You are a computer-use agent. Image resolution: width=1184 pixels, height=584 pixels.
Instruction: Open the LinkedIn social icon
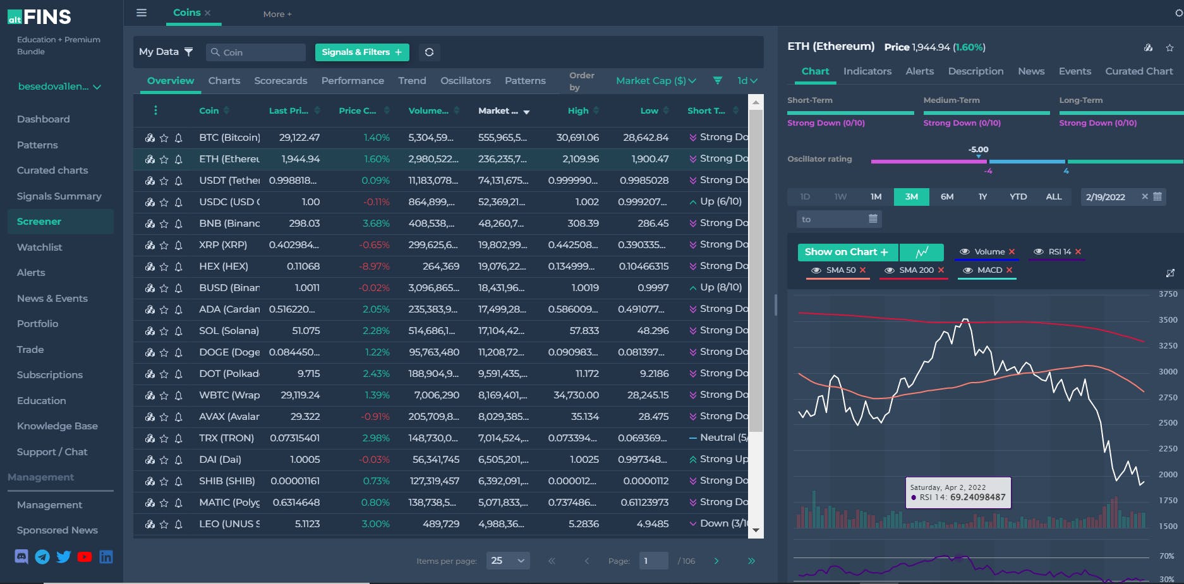pyautogui.click(x=106, y=556)
